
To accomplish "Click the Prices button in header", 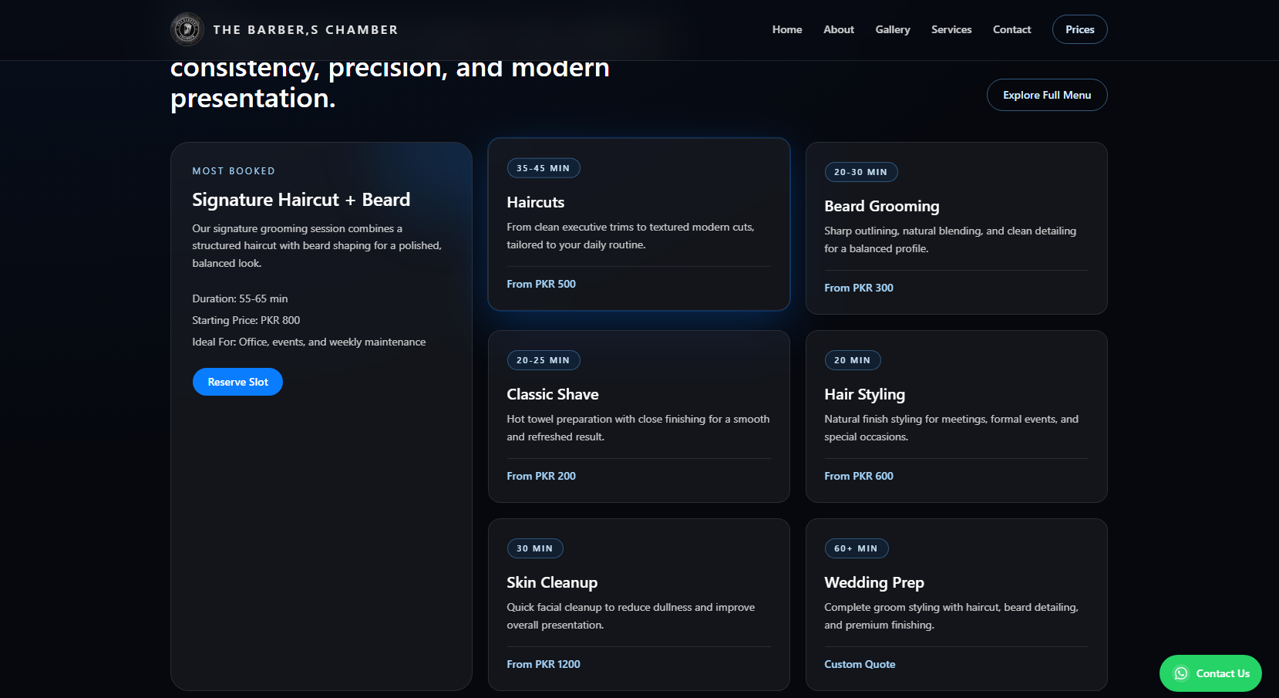I will pos(1079,29).
